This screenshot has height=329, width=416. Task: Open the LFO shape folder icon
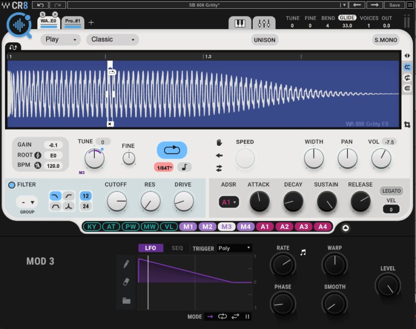pos(126,301)
